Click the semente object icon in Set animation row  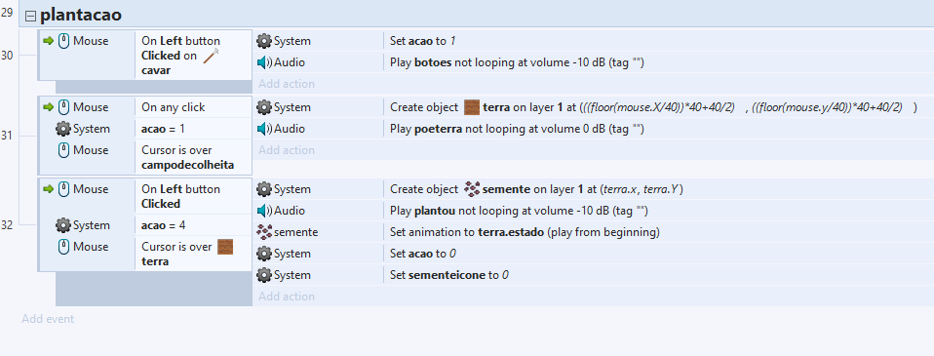point(264,232)
